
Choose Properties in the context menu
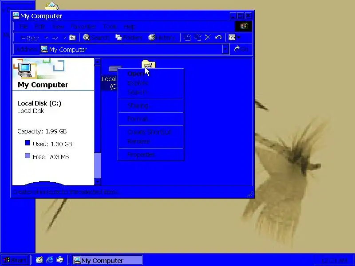151,155
